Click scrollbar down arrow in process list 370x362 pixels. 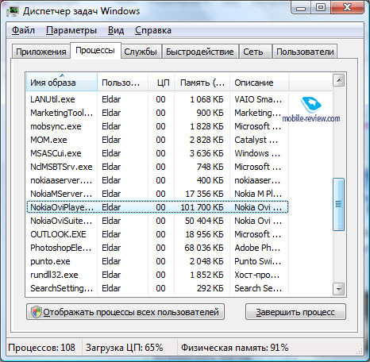(338, 289)
